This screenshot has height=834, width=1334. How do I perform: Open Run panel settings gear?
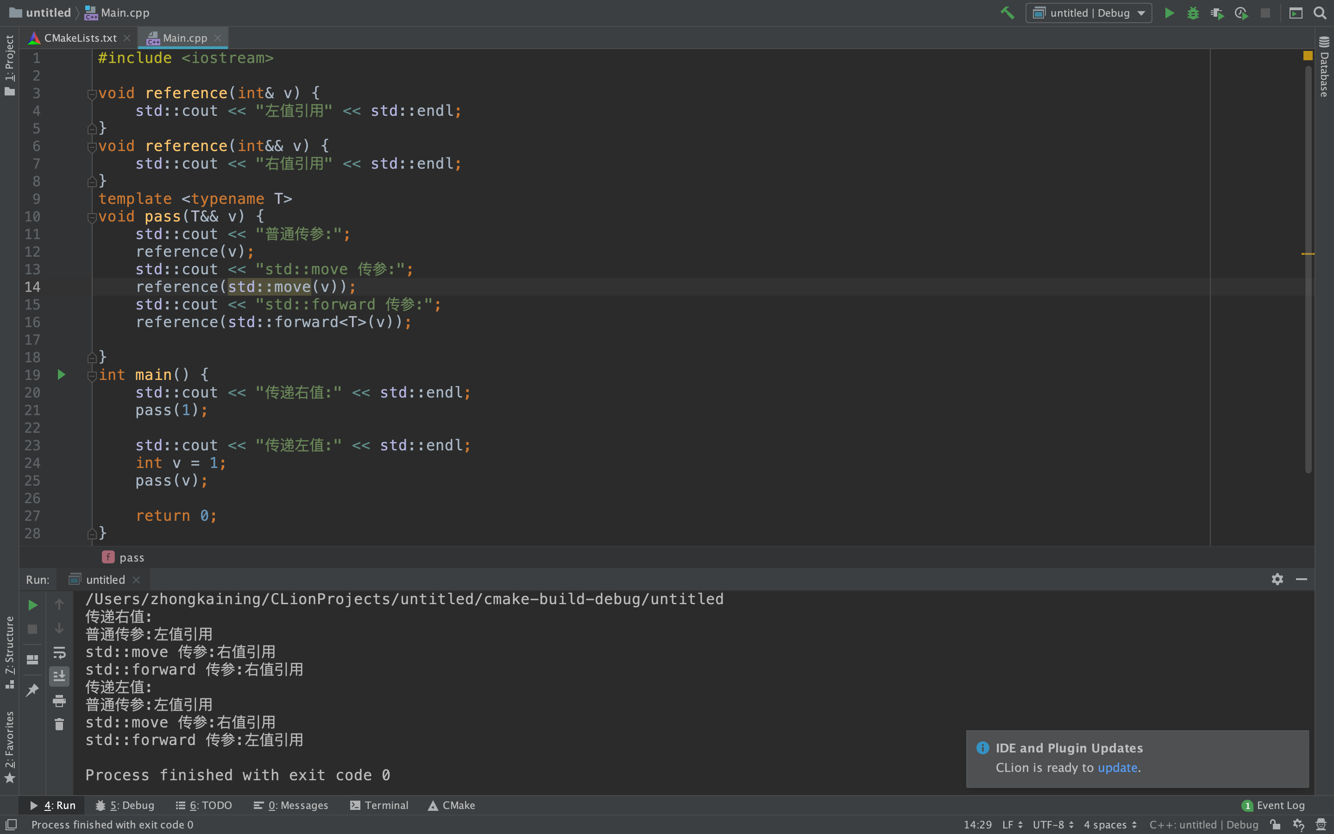1277,579
